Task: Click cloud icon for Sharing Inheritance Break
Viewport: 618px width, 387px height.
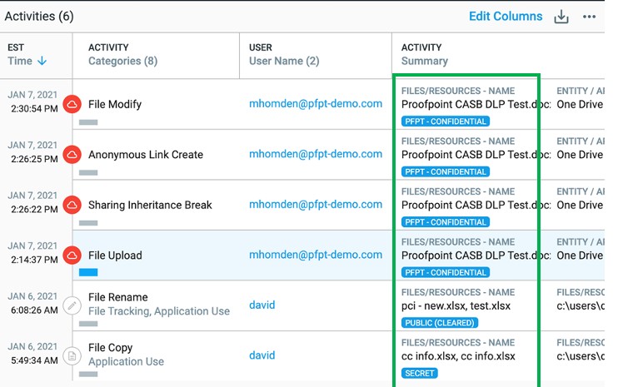Action: (72, 205)
